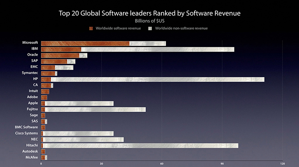Click the 'NEC' row label
The image size is (299, 167).
35,139
